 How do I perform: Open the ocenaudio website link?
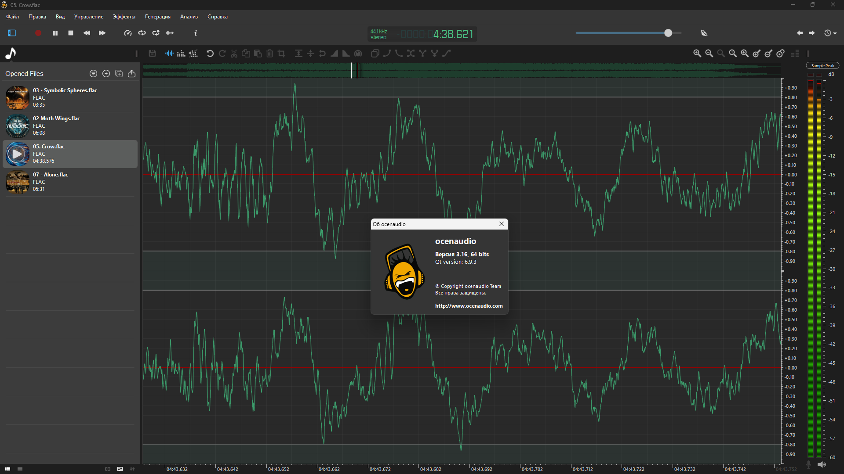pyautogui.click(x=469, y=306)
